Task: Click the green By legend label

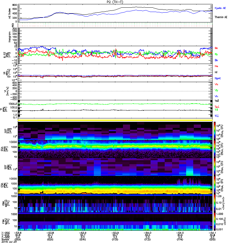Action: 216,54
